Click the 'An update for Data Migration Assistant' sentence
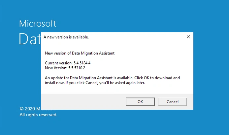This screenshot has width=229, height=135. click(x=89, y=78)
